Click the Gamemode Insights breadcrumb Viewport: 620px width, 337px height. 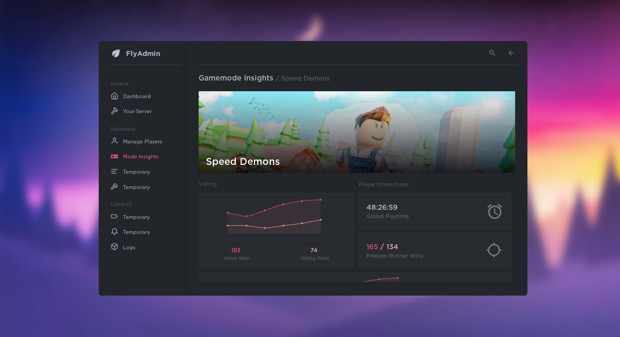pos(236,78)
